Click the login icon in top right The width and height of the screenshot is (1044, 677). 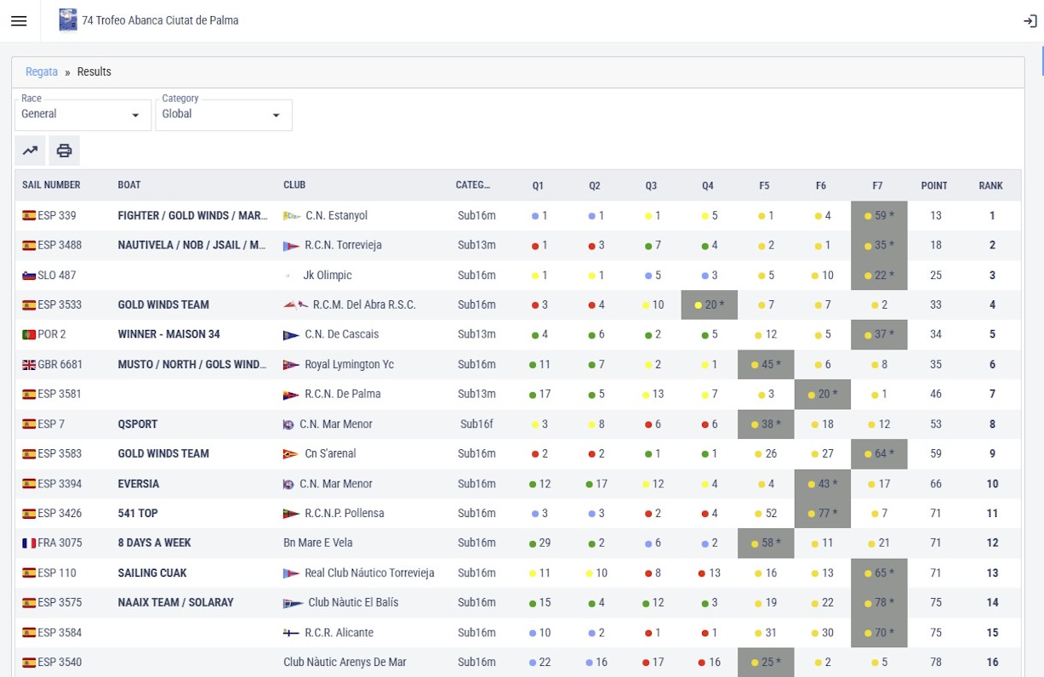point(1030,21)
